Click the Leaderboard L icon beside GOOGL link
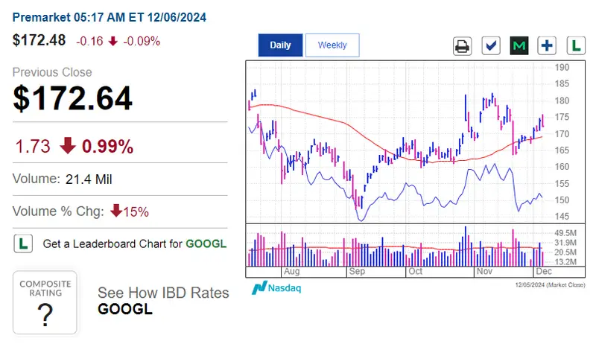 point(23,243)
